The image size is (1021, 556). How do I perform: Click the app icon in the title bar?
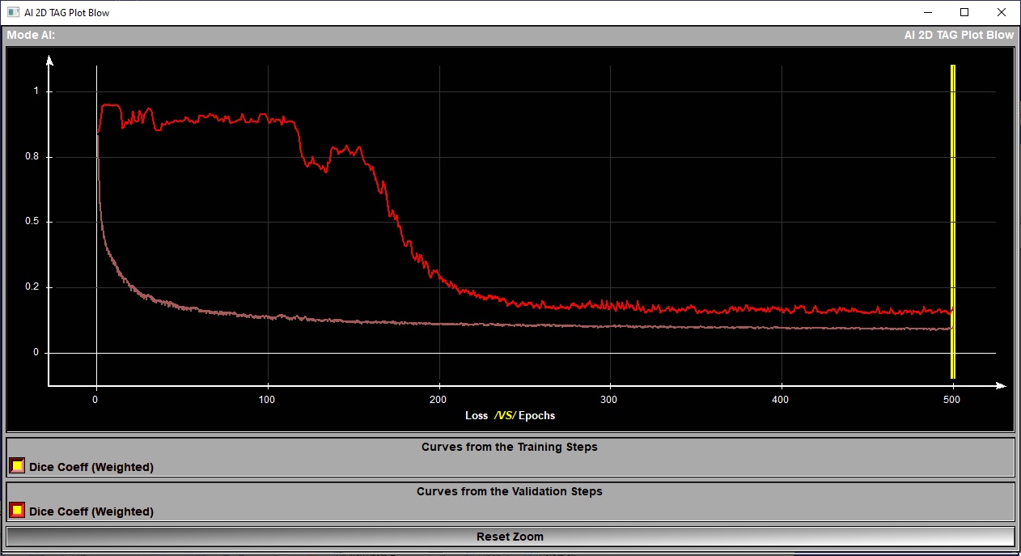coord(13,12)
